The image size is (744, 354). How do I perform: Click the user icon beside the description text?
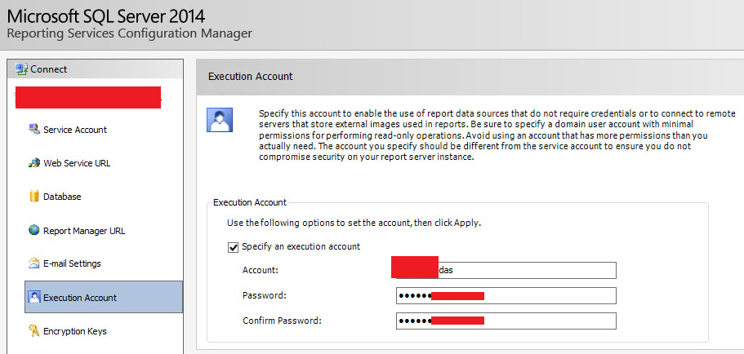[220, 120]
